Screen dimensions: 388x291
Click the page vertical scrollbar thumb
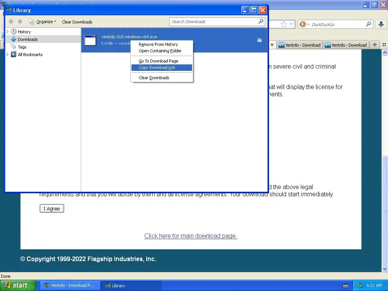click(385, 210)
